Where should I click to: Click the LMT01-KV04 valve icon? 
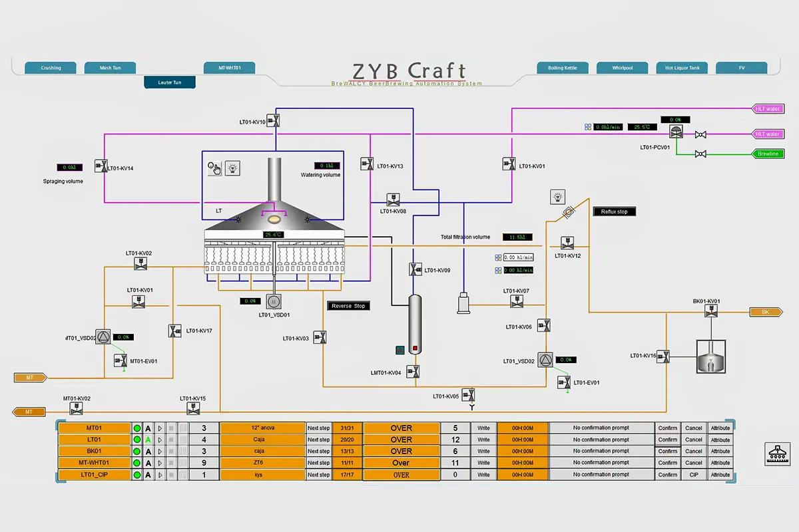point(413,371)
